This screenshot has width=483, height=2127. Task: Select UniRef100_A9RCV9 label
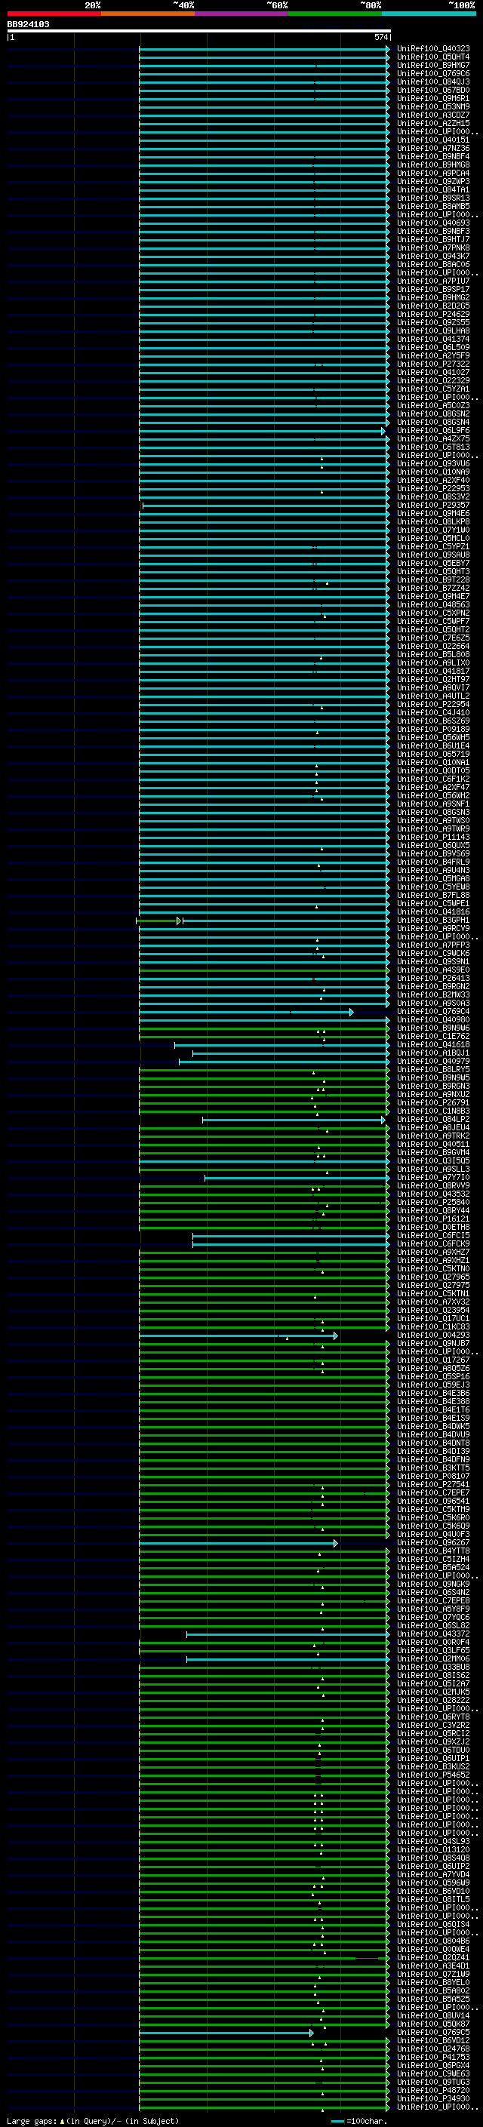[433, 928]
